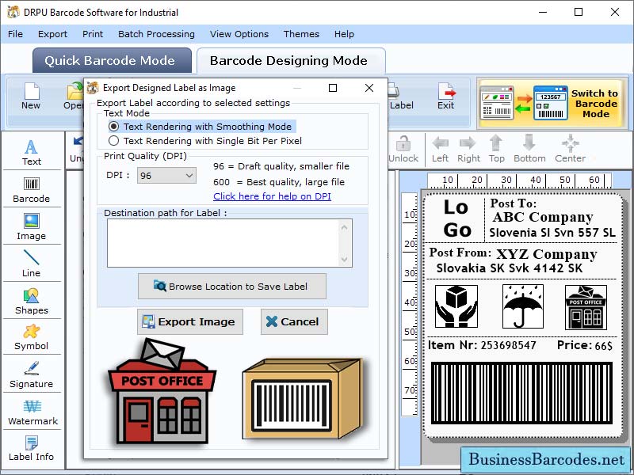The height and width of the screenshot is (475, 634).
Task: Click Switch to Barcode Mode
Action: (594, 104)
